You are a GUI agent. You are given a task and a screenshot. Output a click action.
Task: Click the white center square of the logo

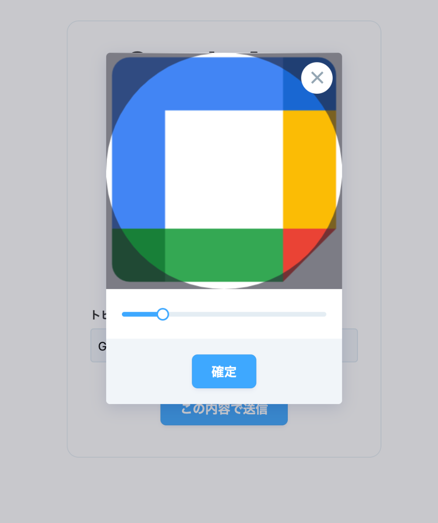pyautogui.click(x=224, y=170)
